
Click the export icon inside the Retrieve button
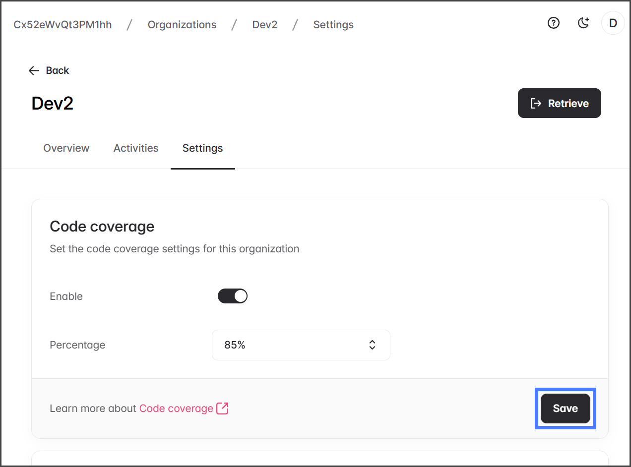pos(536,103)
